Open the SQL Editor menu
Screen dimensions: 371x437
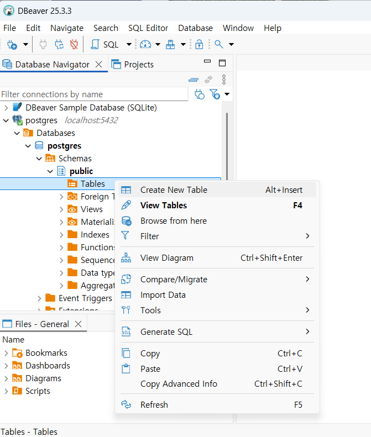point(148,28)
